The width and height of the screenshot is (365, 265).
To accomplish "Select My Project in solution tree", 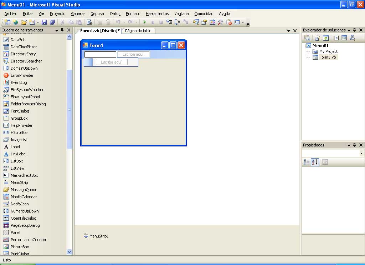I will [x=328, y=51].
